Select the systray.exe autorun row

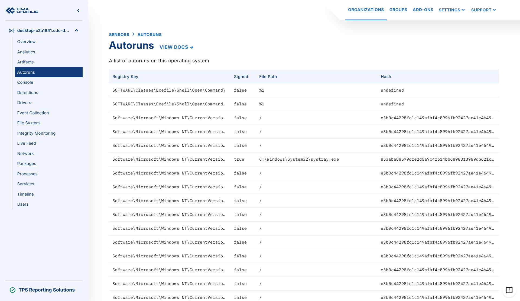pyautogui.click(x=299, y=159)
